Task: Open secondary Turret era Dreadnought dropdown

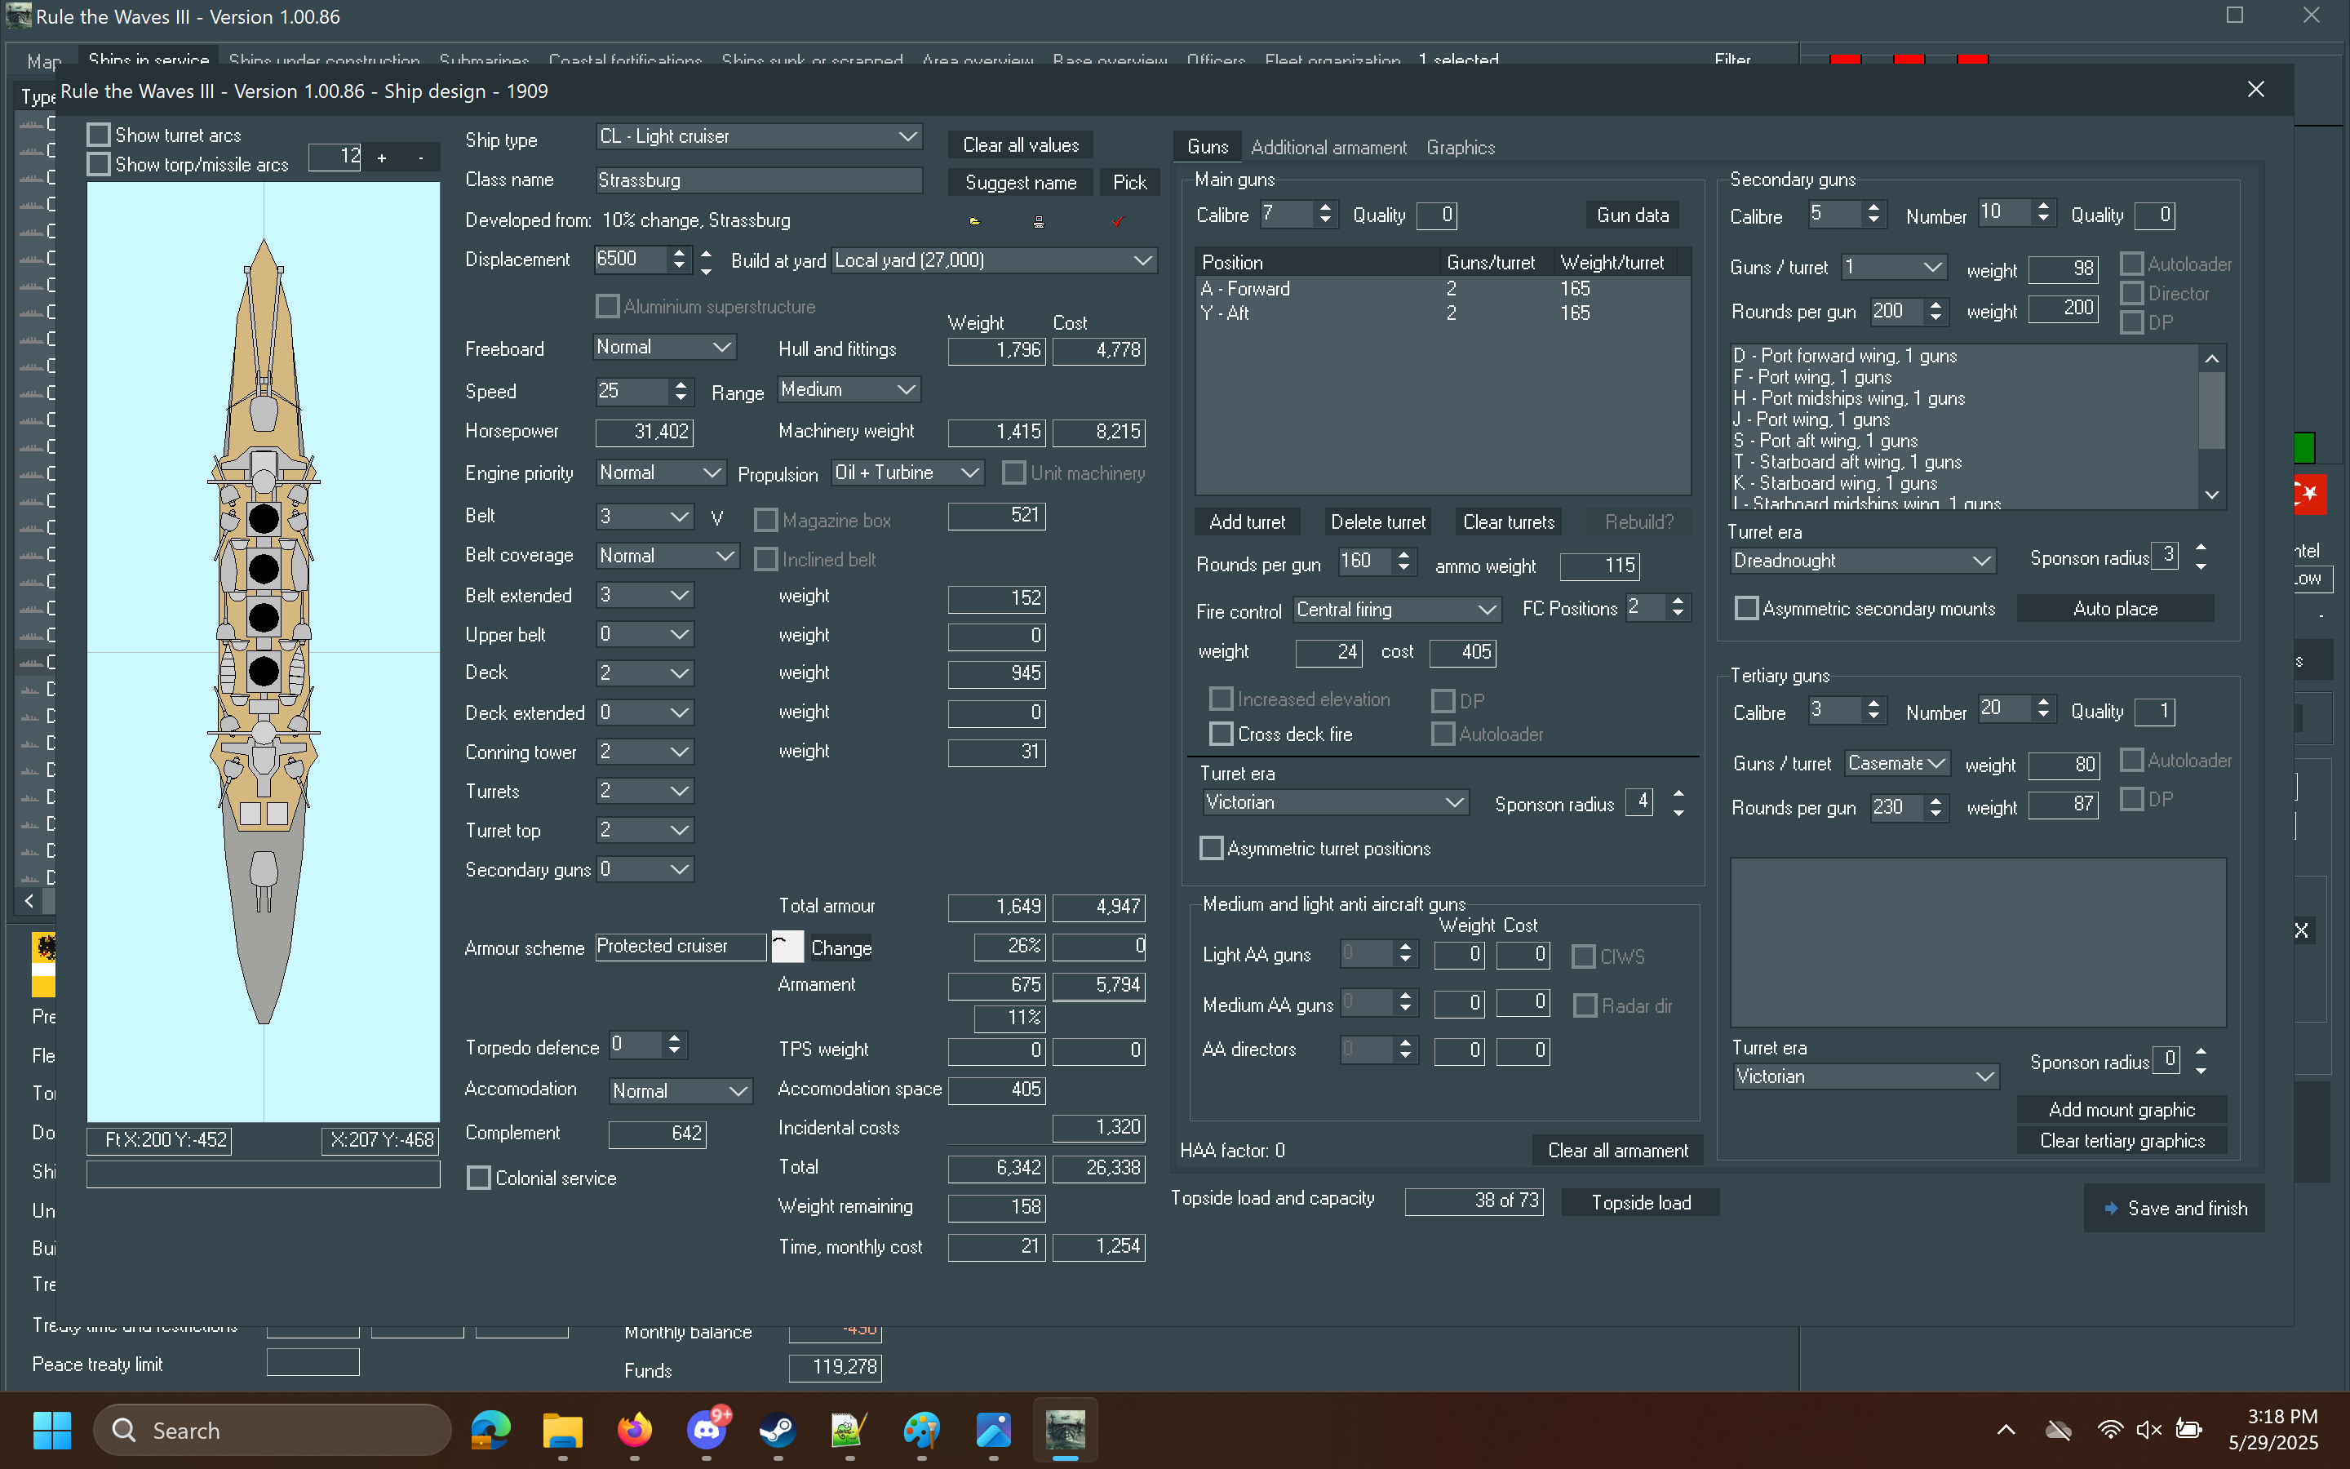Action: (1863, 561)
